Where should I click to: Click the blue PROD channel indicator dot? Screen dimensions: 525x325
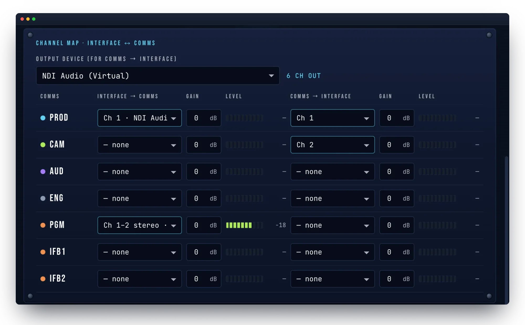coord(43,118)
